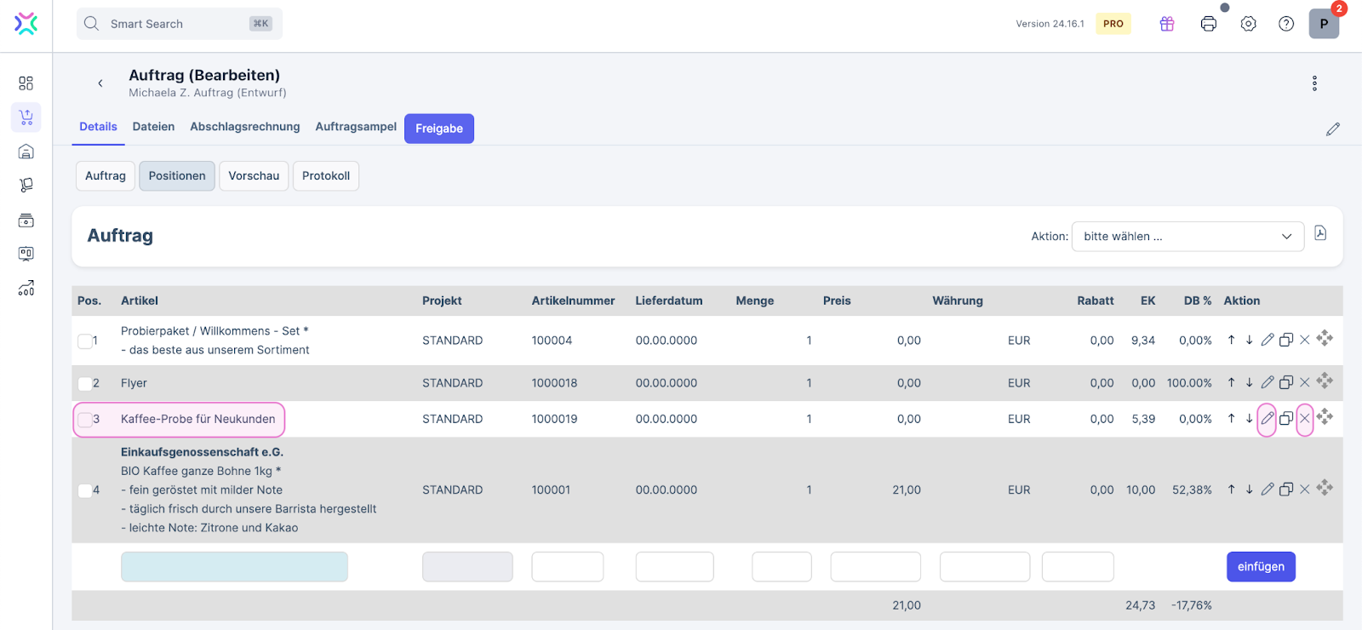Open the three-dot options menu

(1314, 83)
